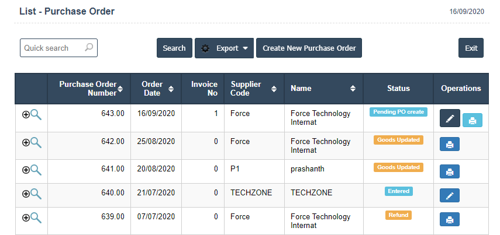Sort by Purchase Order Number column
The width and height of the screenshot is (500, 235).
tap(120, 89)
